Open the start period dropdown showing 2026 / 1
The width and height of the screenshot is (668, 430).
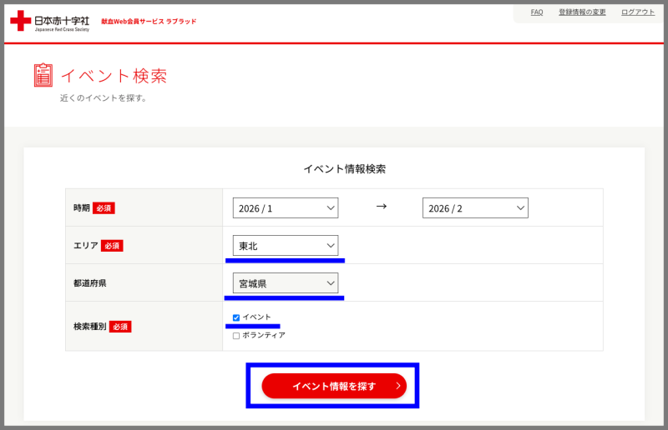(286, 208)
